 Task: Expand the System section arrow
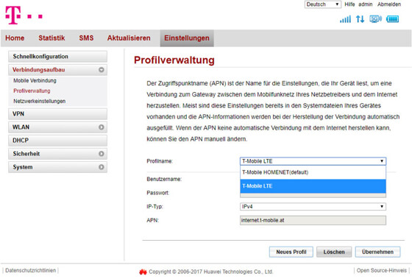coord(102,167)
